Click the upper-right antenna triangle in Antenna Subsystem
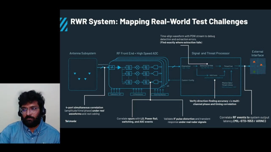The image size is (271, 152). pyautogui.click(x=89, y=73)
